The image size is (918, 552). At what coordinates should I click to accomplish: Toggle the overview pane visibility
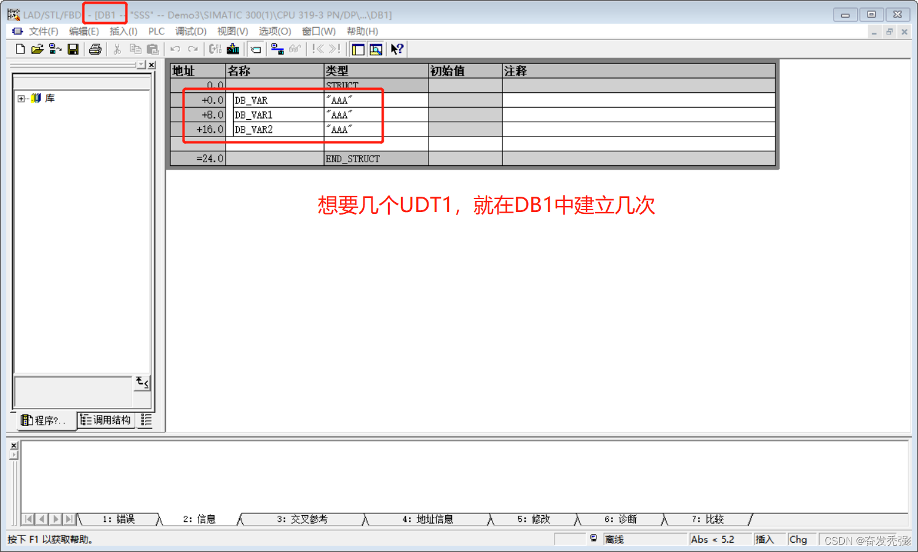(x=357, y=49)
